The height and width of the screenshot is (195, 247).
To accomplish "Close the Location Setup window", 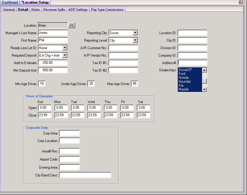I will [241, 2].
